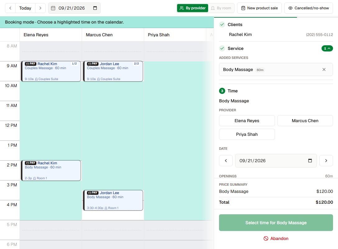338x249 pixels.
Task: Click the Service section checkmark
Action: tap(222, 48)
